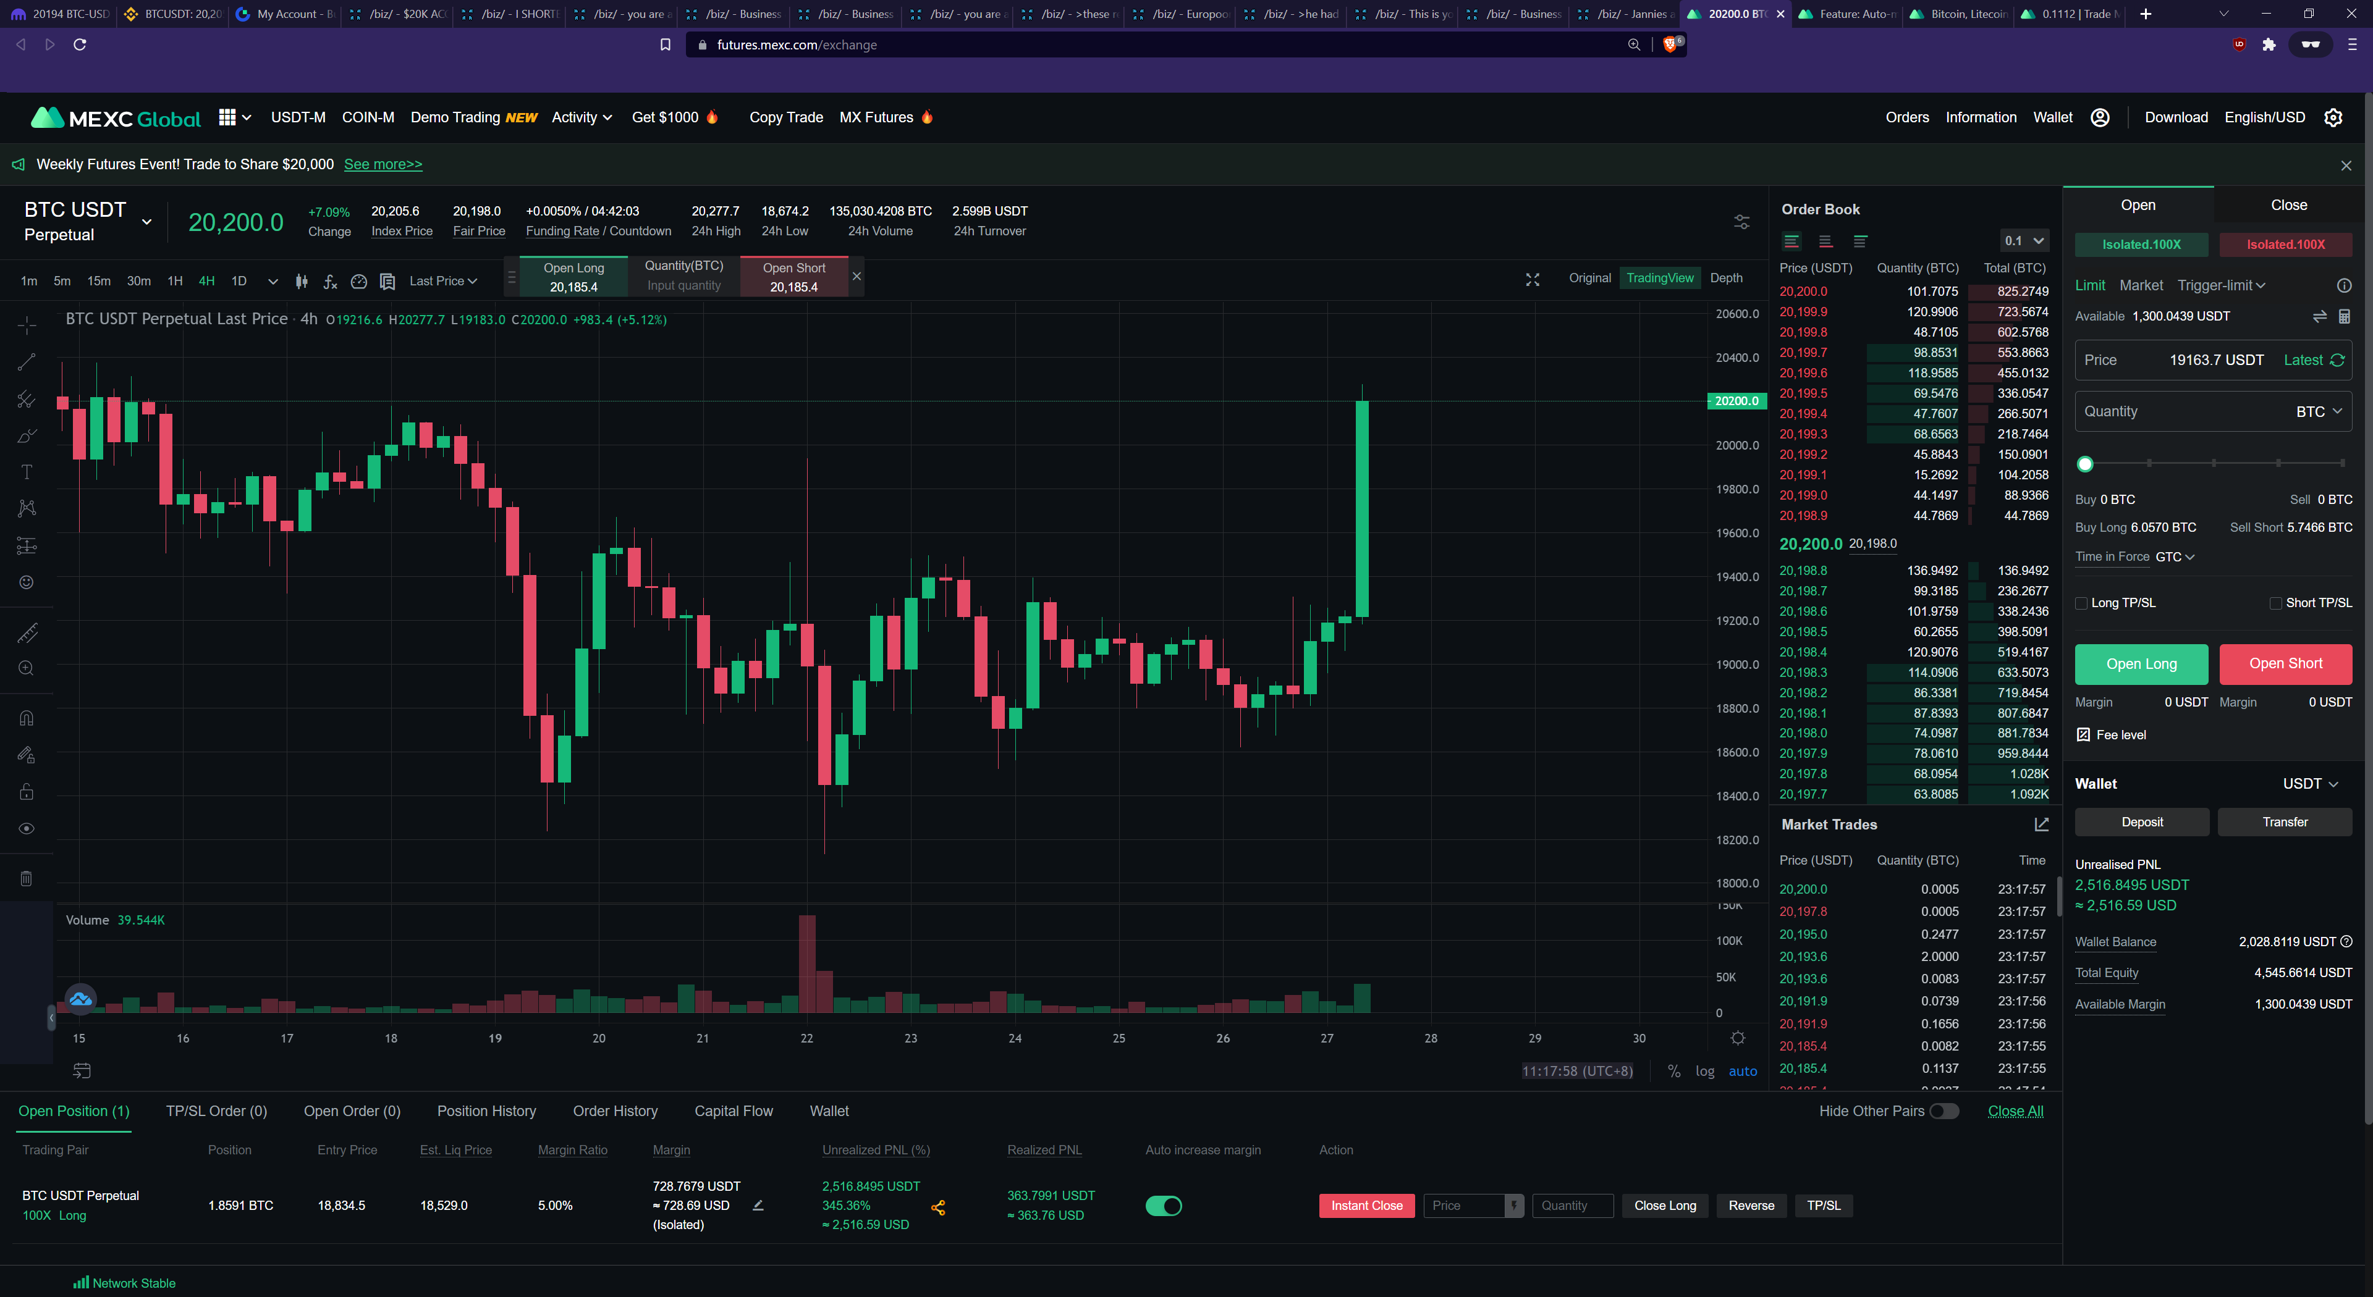The image size is (2373, 1297).
Task: Edit the position margin pencil icon
Action: click(757, 1205)
